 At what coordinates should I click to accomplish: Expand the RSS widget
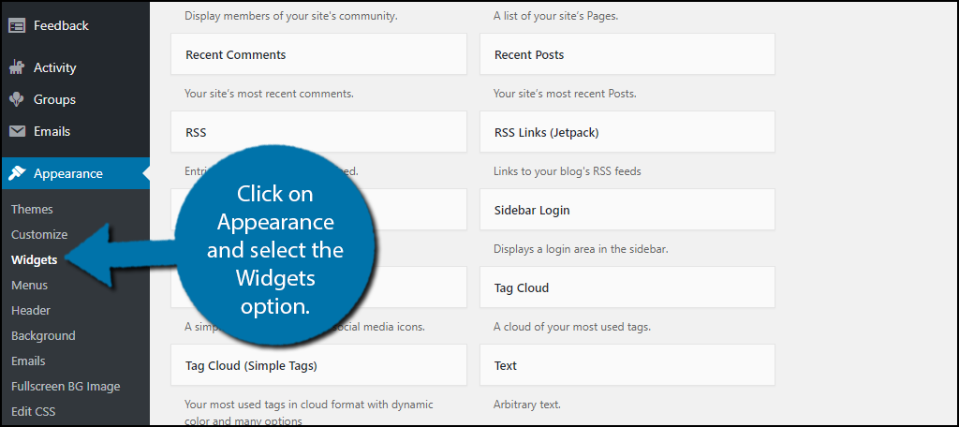pos(318,132)
